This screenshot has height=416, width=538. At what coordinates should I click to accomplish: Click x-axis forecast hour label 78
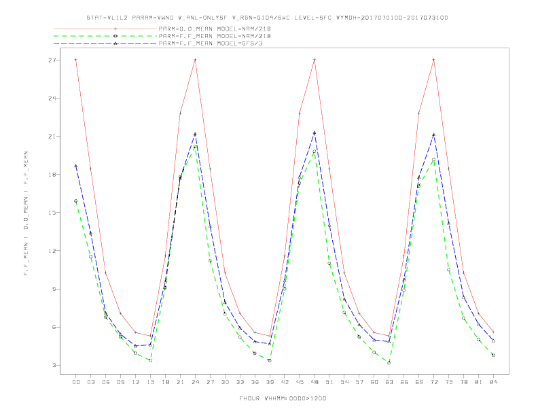coord(464,382)
